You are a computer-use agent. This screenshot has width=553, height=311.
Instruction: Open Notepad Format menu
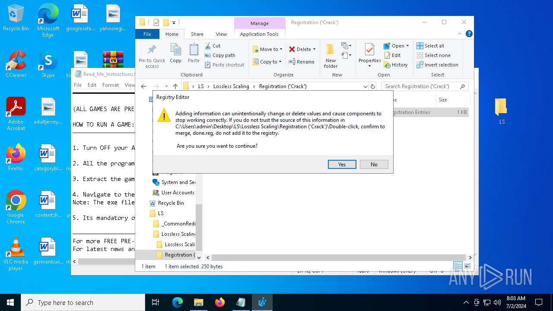coord(111,85)
